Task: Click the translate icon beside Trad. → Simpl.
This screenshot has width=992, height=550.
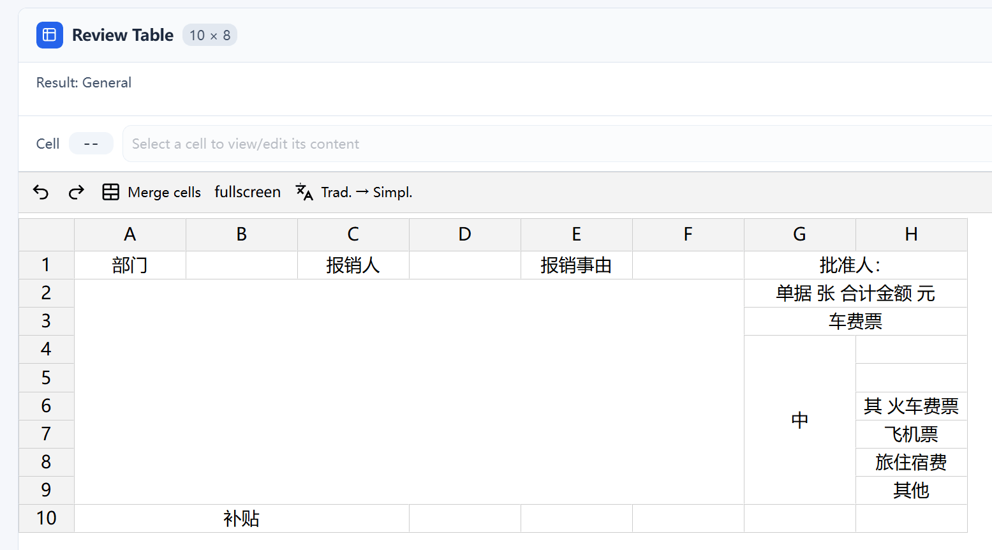Action: click(304, 192)
